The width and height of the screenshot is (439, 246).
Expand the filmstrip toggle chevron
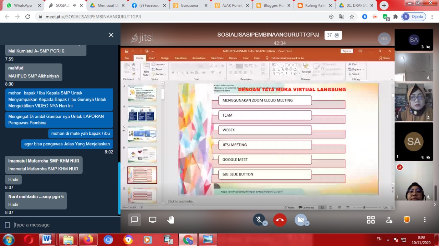[435, 205]
